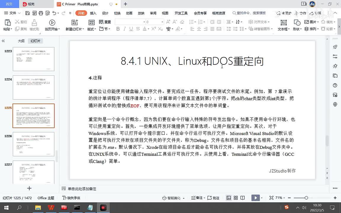The width and height of the screenshot is (341, 213).
Task: Open the Insert (插入) ribbon tab
Action: (x=93, y=13)
